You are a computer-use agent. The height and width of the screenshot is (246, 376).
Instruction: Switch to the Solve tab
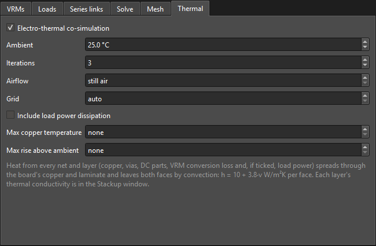[x=125, y=9]
